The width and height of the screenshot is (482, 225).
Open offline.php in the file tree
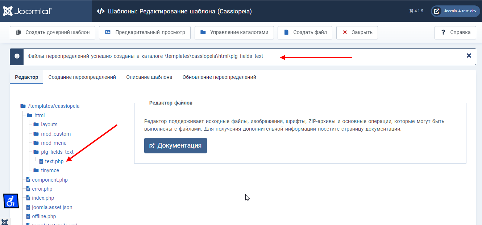pos(44,216)
